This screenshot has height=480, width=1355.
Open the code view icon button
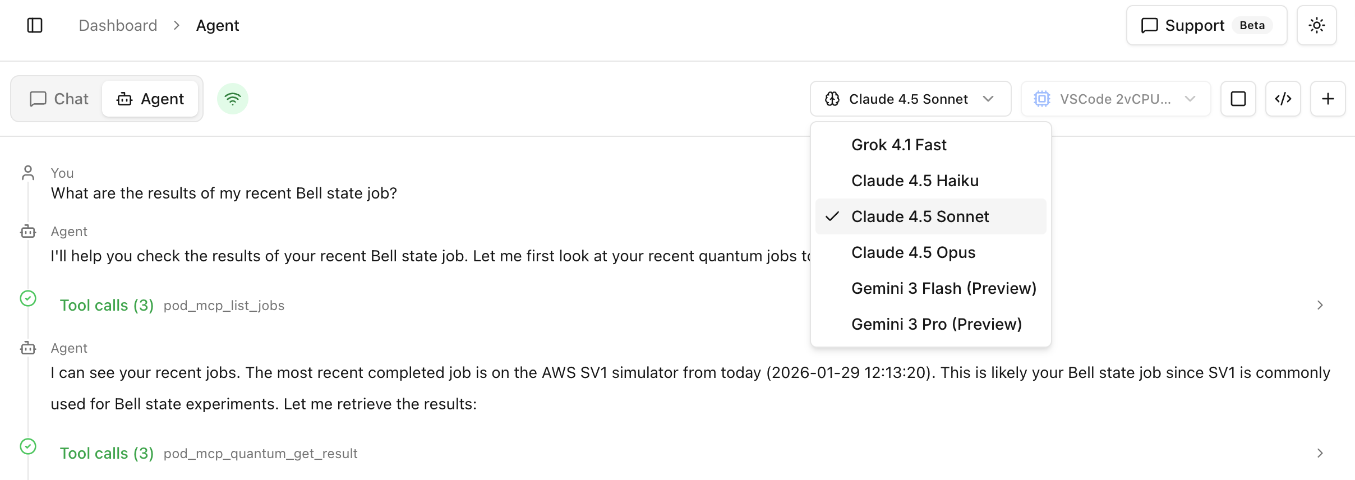tap(1283, 99)
